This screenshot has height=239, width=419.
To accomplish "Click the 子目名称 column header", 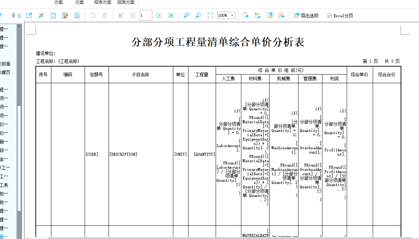I will click(x=141, y=74).
